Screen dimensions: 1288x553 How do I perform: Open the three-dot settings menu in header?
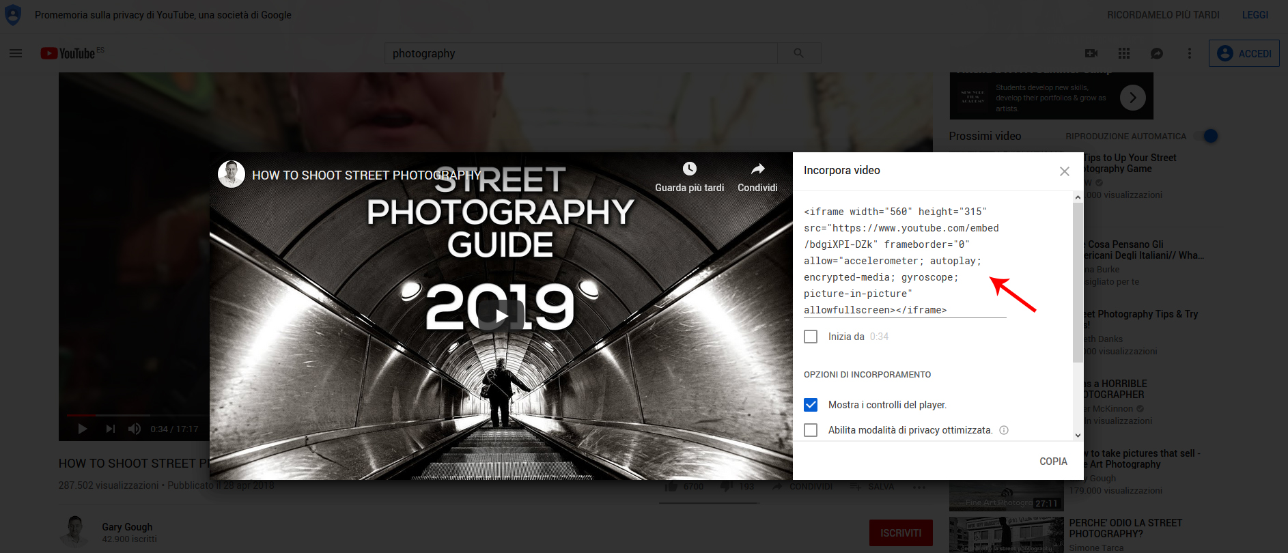[1189, 53]
